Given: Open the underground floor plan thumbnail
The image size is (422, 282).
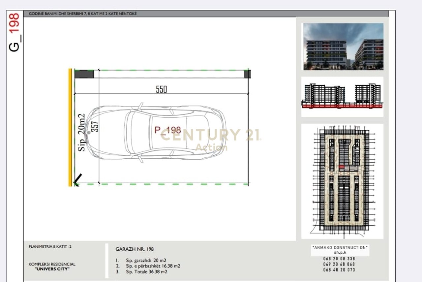Looking at the screenshot, I should click(x=342, y=181).
